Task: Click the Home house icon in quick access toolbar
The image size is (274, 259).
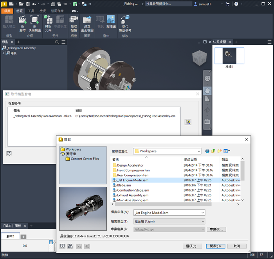Action: 53,4
